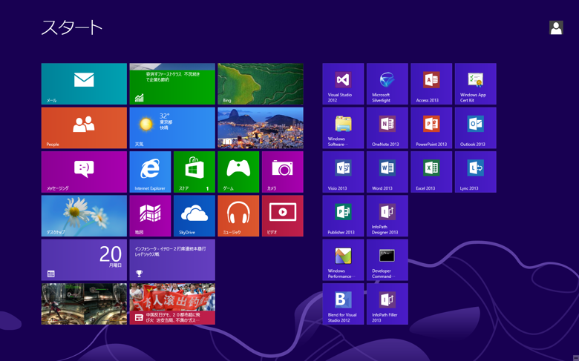Open the Games tile with controller
Screen dimensions: 579x361
click(238, 172)
